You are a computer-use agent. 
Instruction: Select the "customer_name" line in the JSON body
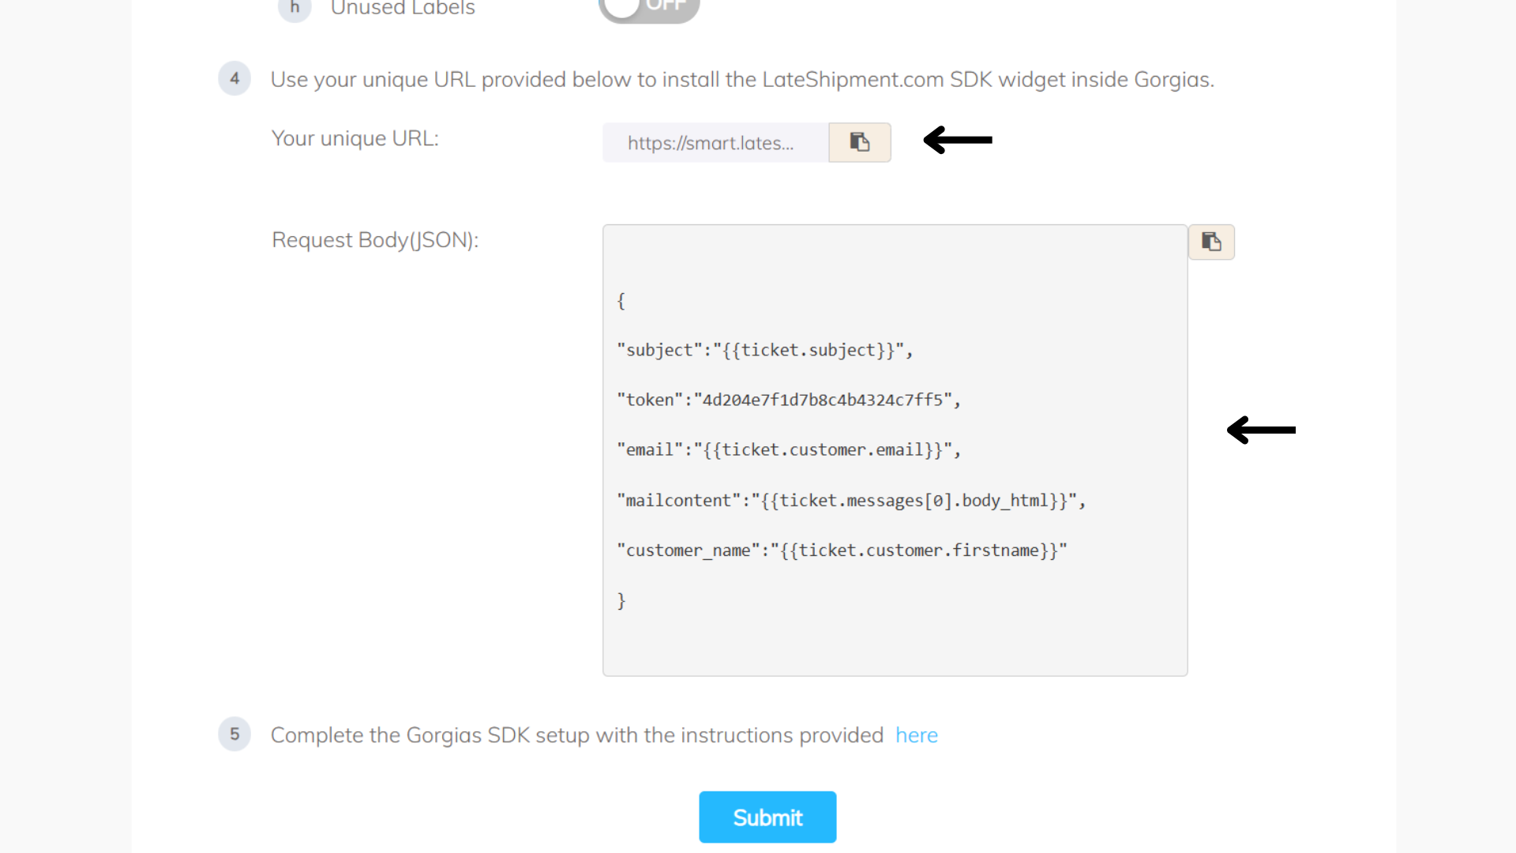[x=842, y=550]
